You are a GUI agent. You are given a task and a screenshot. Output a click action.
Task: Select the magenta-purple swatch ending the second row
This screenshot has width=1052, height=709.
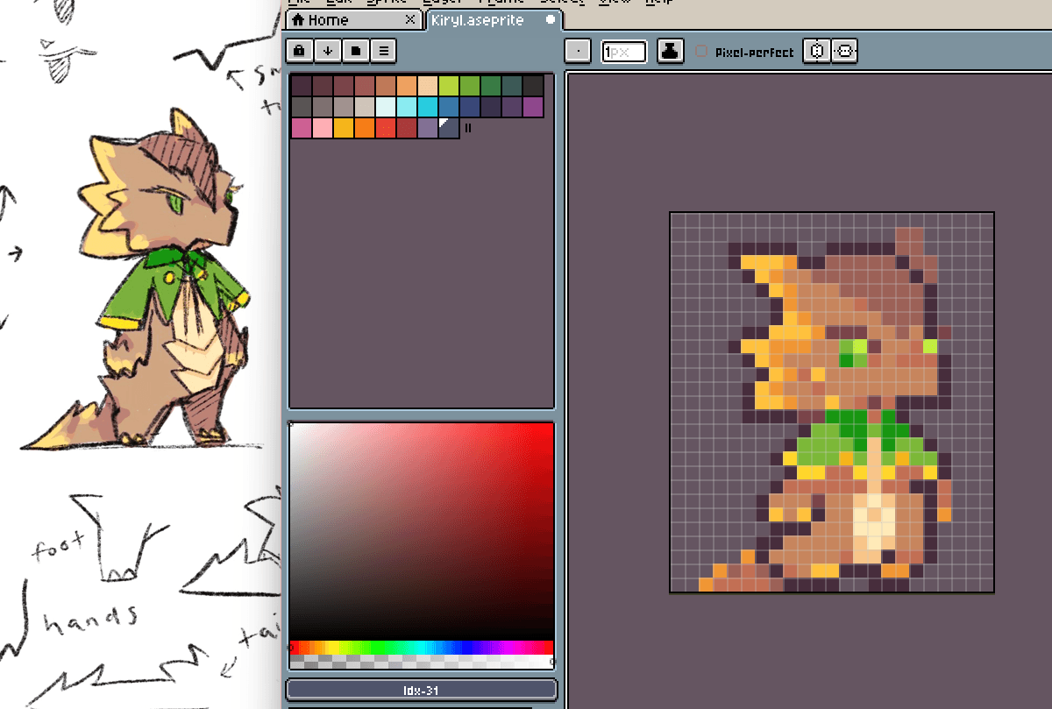[533, 107]
